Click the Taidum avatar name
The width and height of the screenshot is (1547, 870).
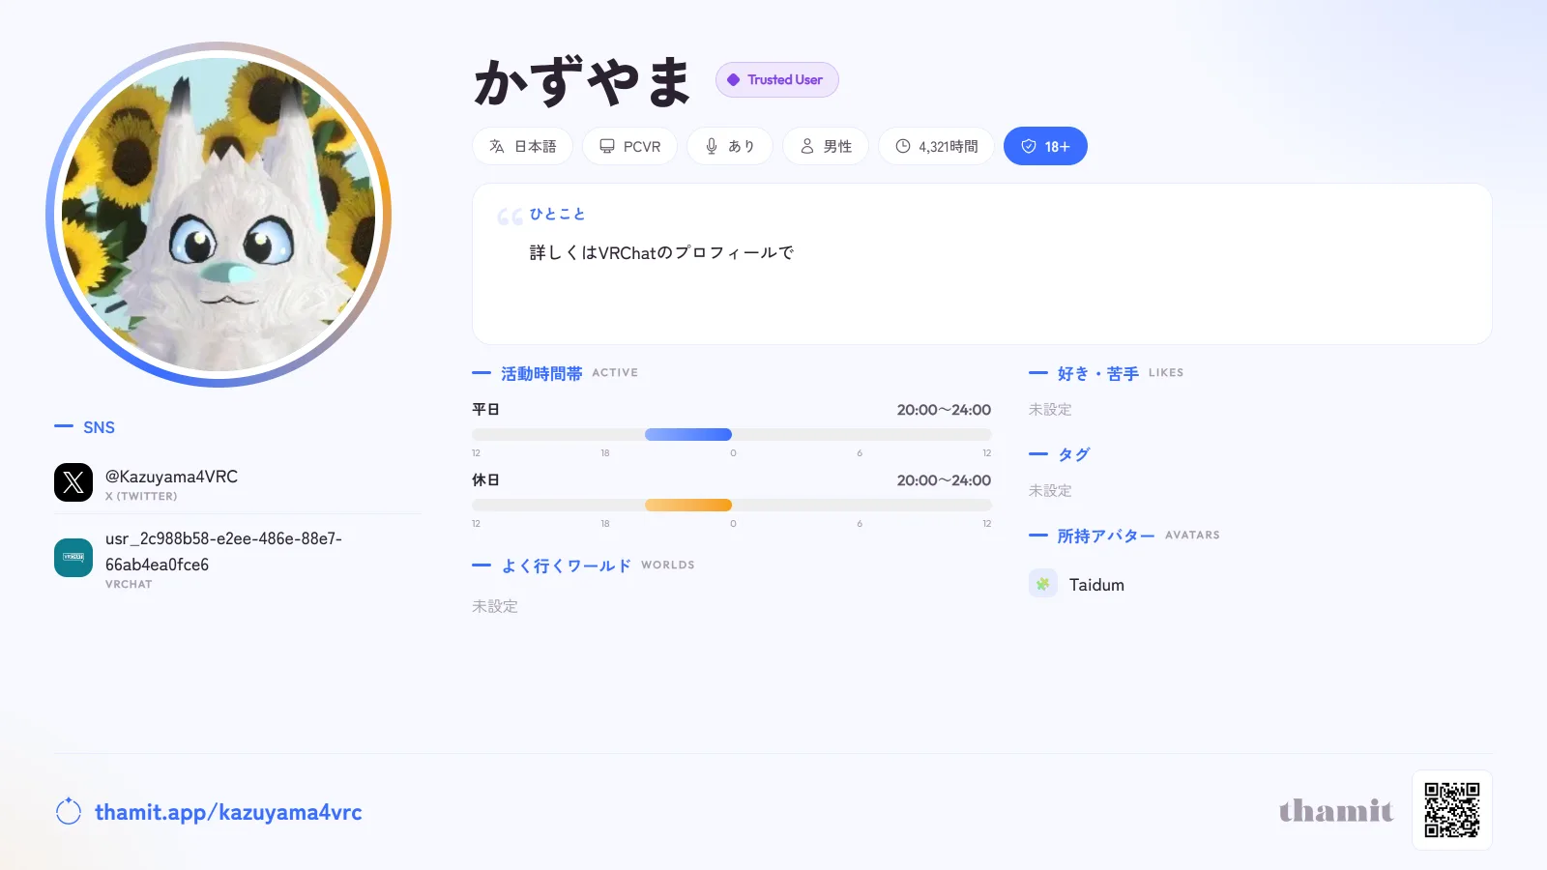coord(1096,585)
